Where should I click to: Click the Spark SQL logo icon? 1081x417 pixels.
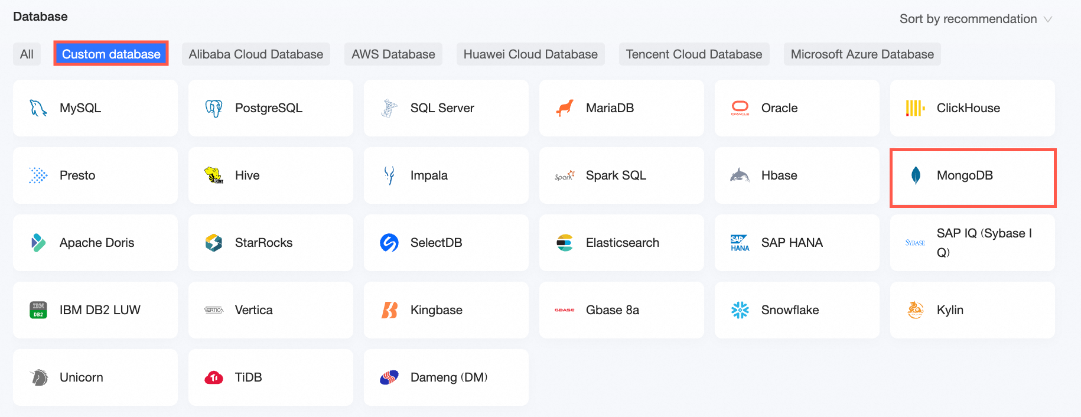[x=565, y=175]
